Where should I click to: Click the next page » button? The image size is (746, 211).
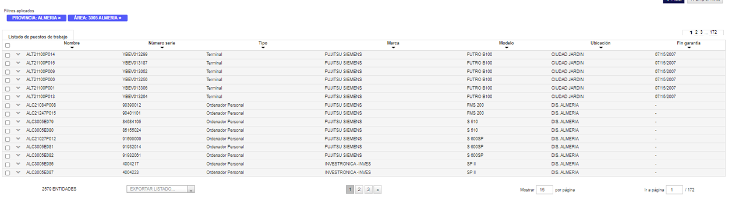tap(378, 189)
